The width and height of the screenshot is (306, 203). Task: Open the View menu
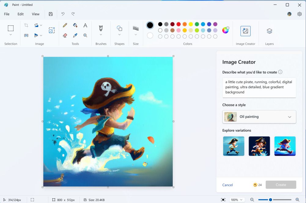point(35,14)
